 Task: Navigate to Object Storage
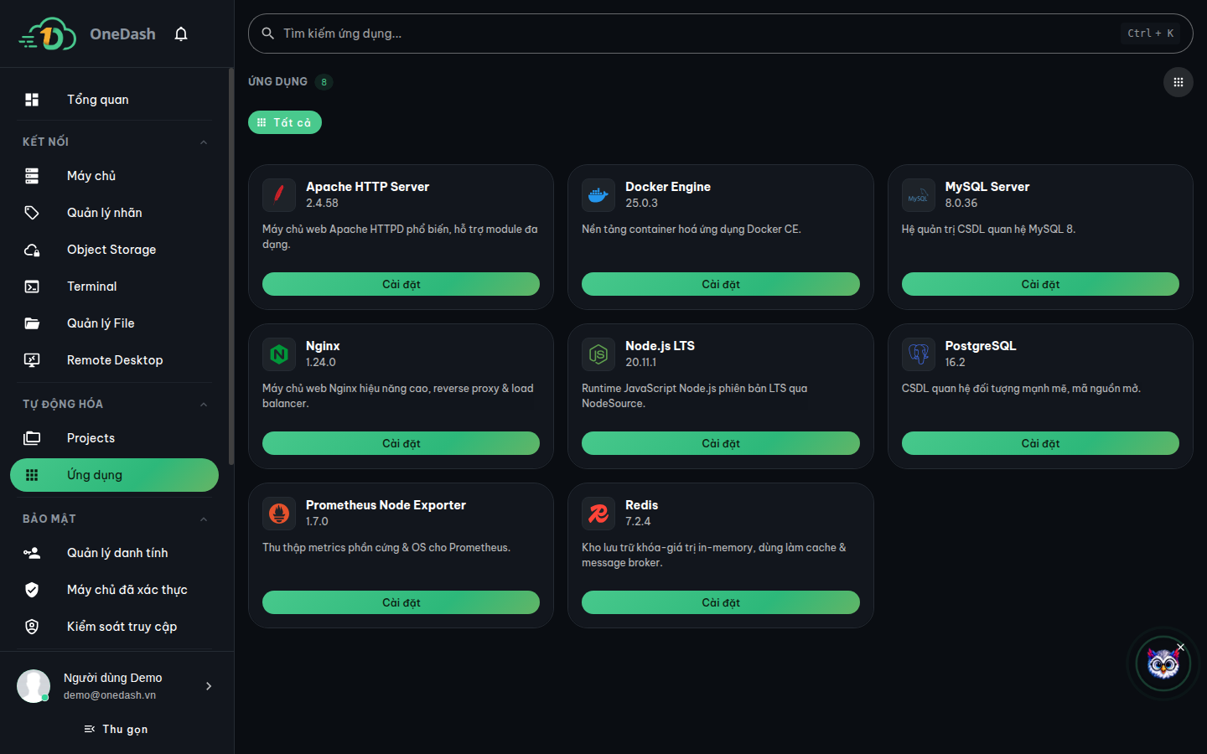pos(114,250)
